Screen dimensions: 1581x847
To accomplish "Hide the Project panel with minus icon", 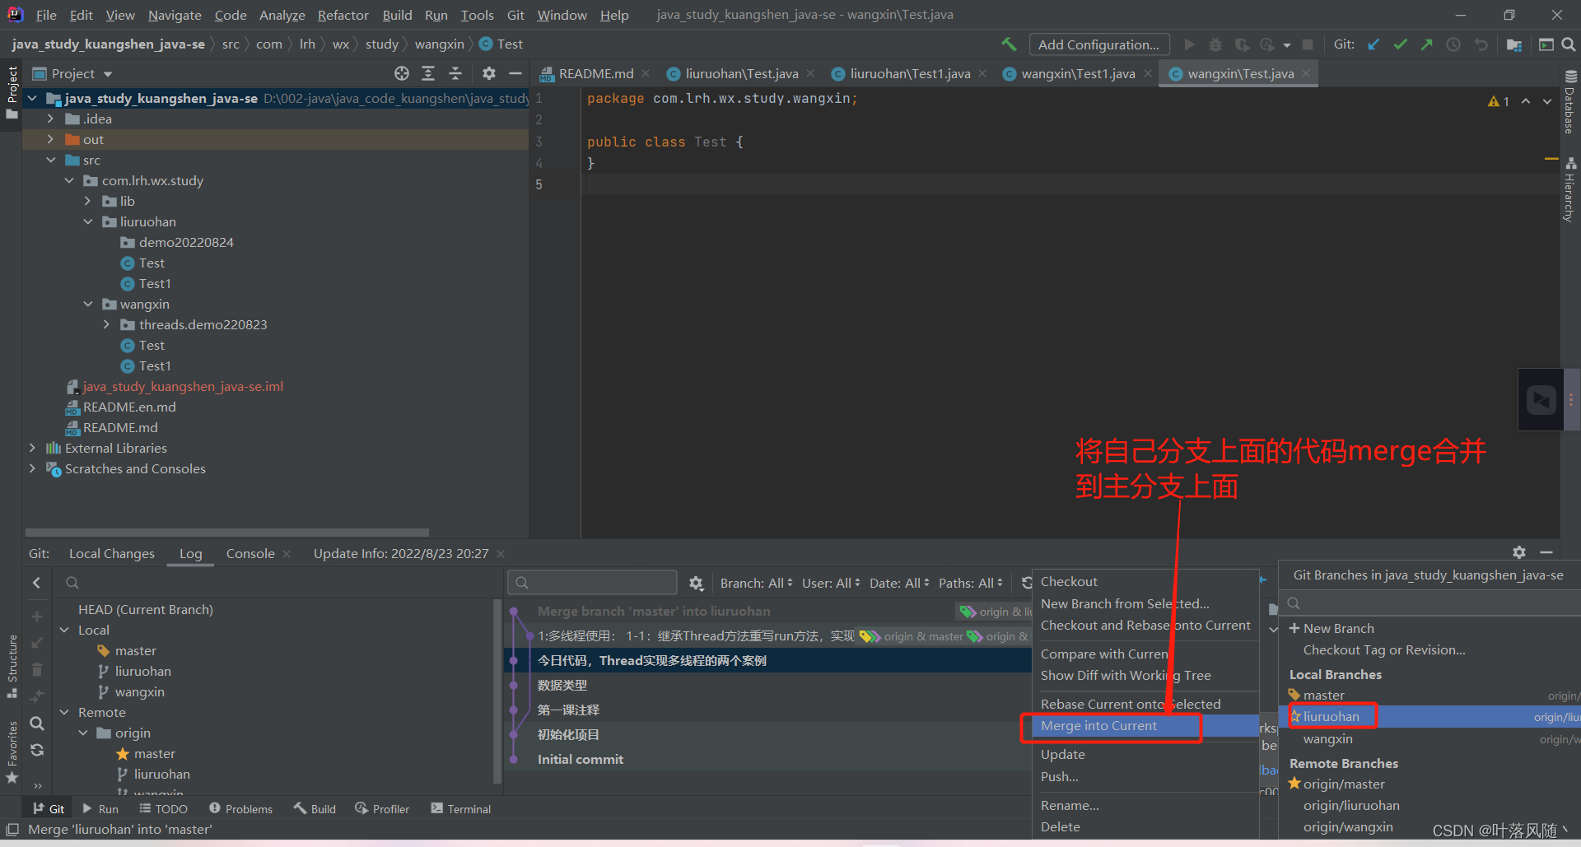I will [x=515, y=73].
